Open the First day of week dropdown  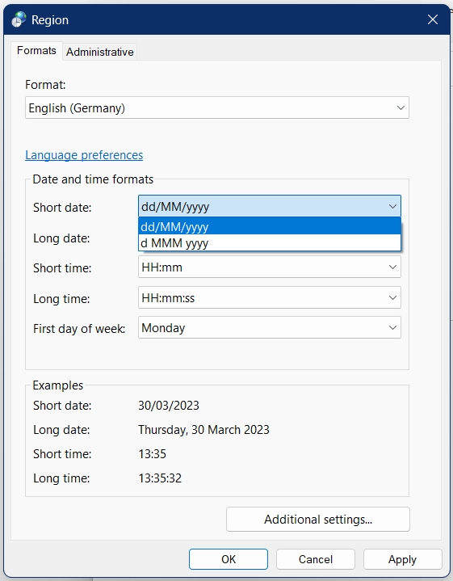click(x=270, y=327)
